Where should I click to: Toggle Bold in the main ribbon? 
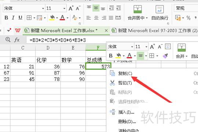(6, 18)
